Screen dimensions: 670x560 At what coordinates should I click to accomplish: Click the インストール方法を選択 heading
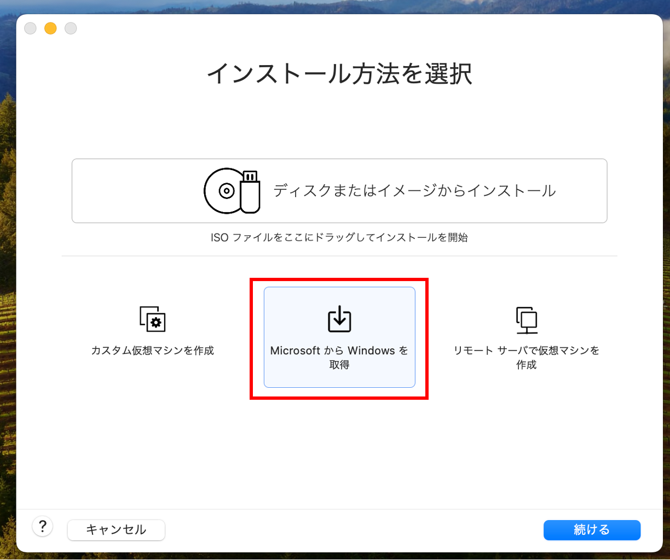tap(339, 73)
